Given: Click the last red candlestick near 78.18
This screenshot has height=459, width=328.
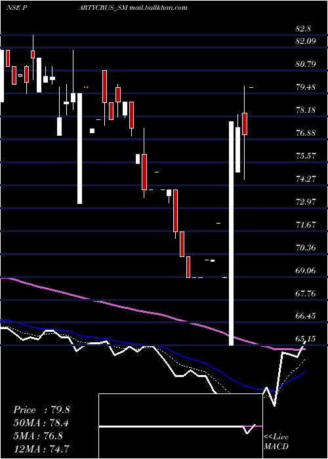Looking at the screenshot, I should (245, 123).
